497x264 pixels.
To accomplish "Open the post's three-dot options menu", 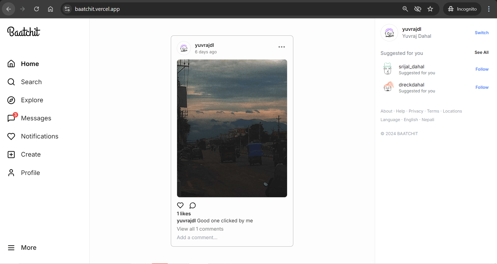I will (x=282, y=47).
